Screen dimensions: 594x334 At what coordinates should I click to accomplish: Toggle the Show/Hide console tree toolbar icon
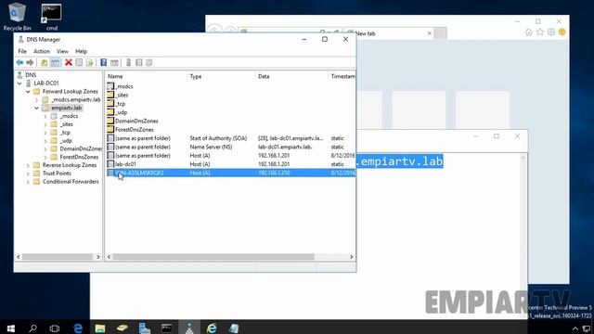point(55,62)
